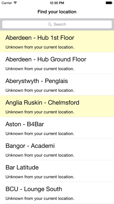The image size is (114, 204).
Task: Tap the 12:35 PM clock in status bar
Action: 57,3
